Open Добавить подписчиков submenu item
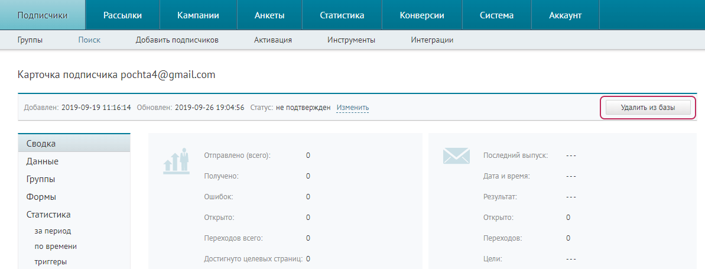The image size is (705, 269). coord(177,40)
